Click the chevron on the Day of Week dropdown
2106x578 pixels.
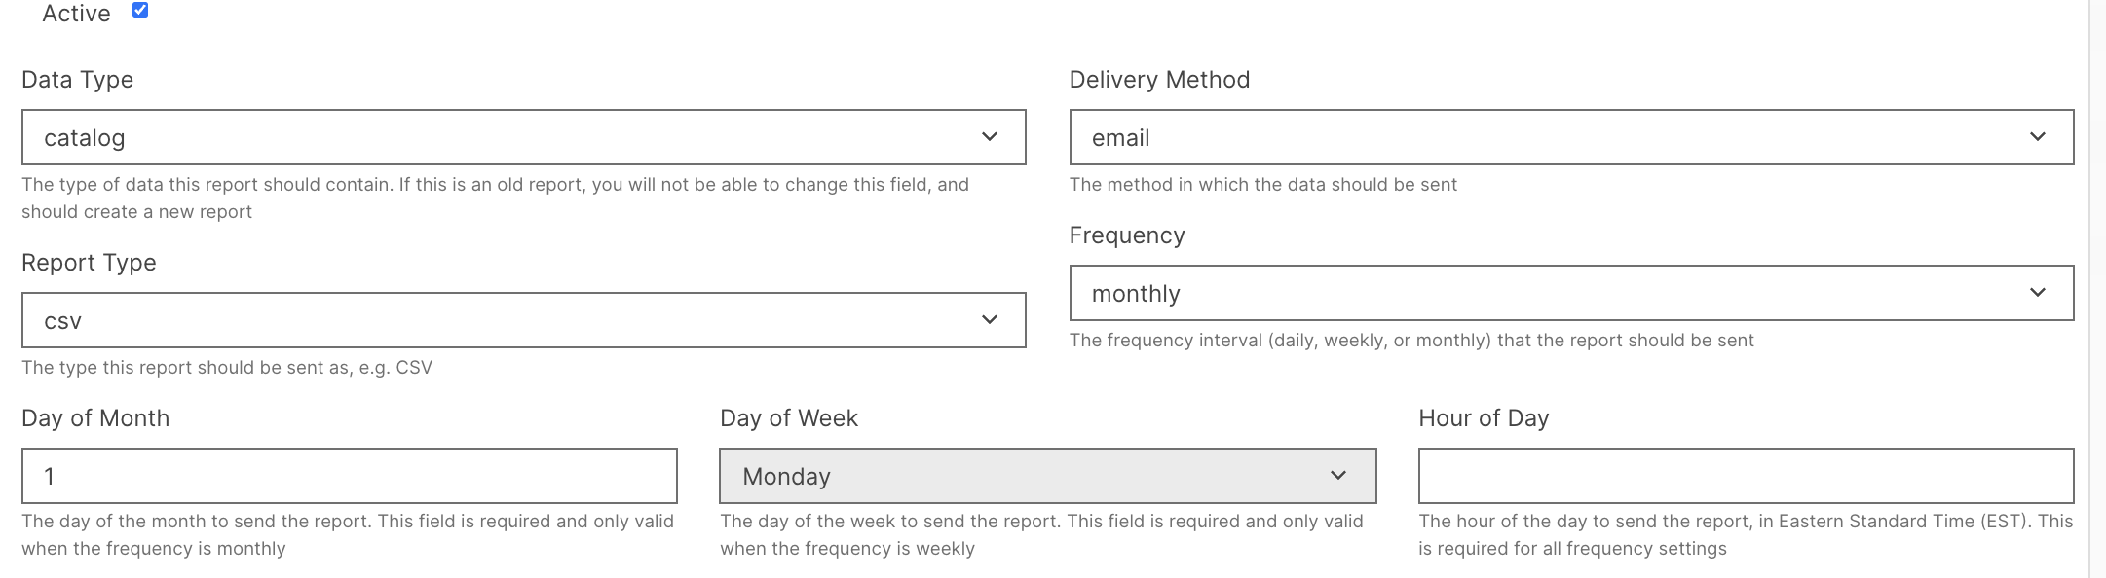coord(1338,476)
